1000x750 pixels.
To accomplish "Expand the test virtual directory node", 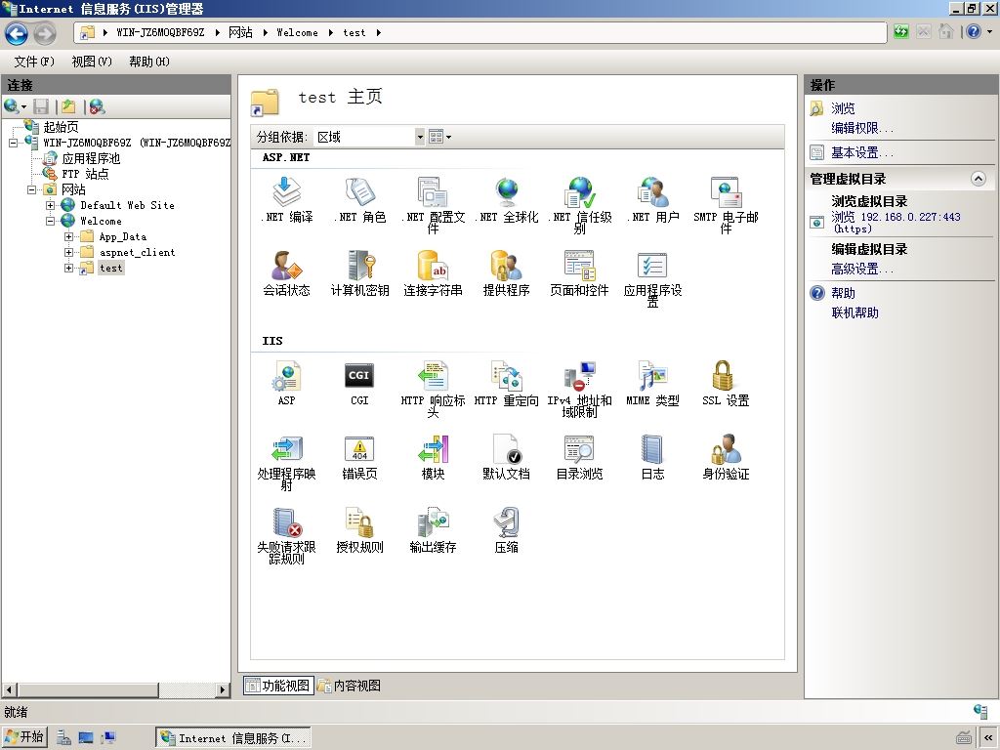I will coord(69,268).
